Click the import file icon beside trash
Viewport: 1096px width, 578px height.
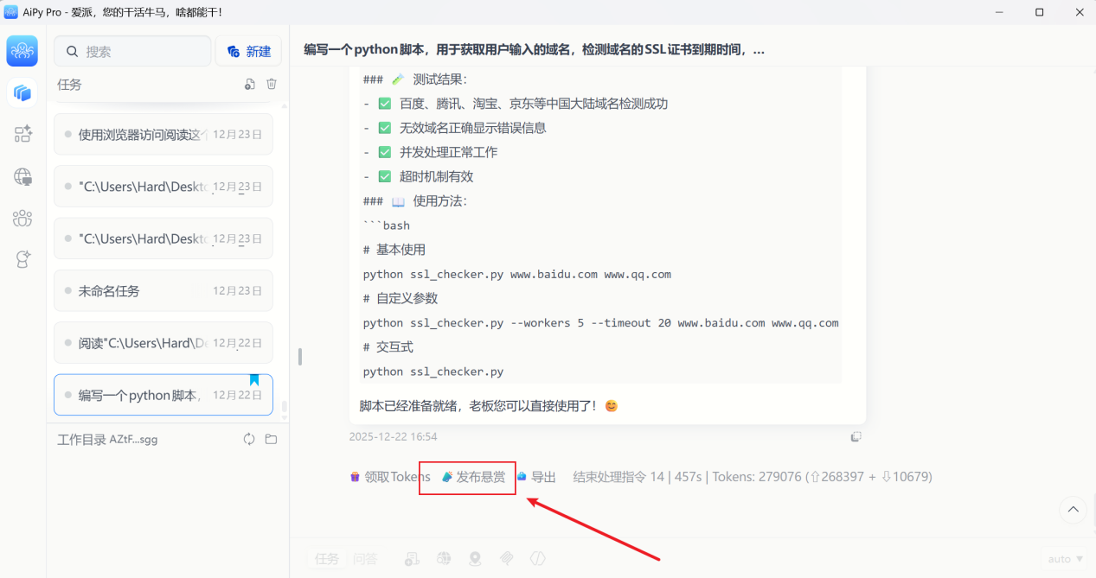coord(249,84)
